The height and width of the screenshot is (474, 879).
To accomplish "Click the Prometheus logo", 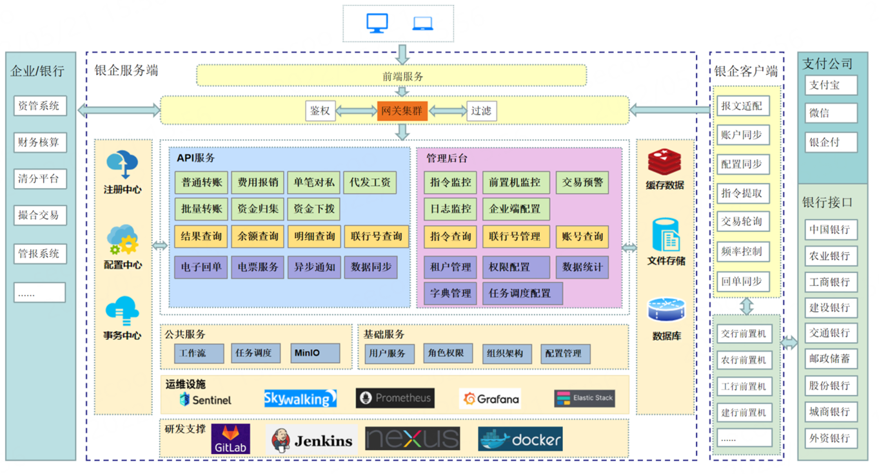I will coord(395,398).
